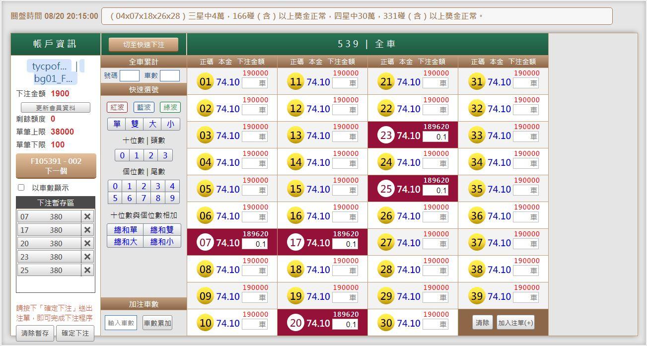Deselect highlighted number ball 07
The height and width of the screenshot is (346, 647).
[205, 243]
